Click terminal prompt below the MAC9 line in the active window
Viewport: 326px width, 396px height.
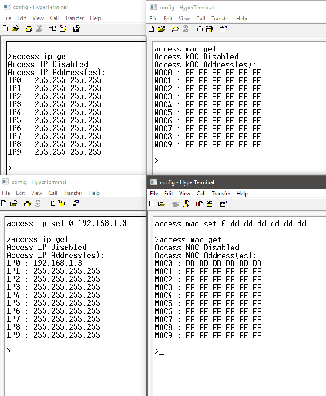point(159,352)
